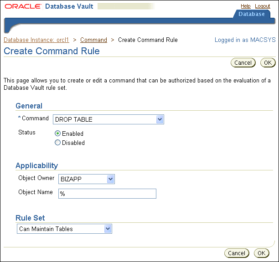
Task: Click into the Object Name text field
Action: 107,194
